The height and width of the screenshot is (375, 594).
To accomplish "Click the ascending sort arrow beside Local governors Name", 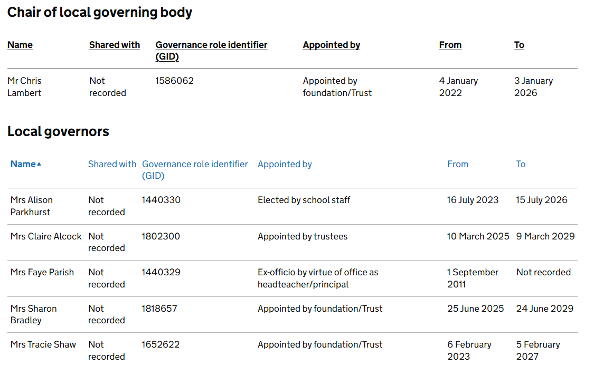I will click(x=39, y=164).
